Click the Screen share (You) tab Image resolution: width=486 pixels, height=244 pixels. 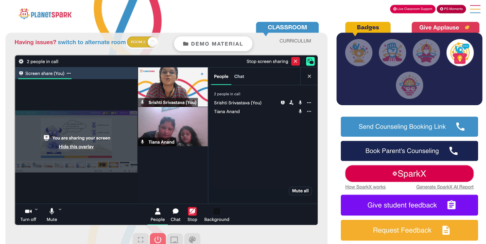(x=45, y=73)
